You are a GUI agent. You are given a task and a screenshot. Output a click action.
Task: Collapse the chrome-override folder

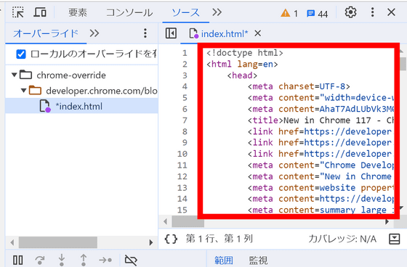pos(15,75)
